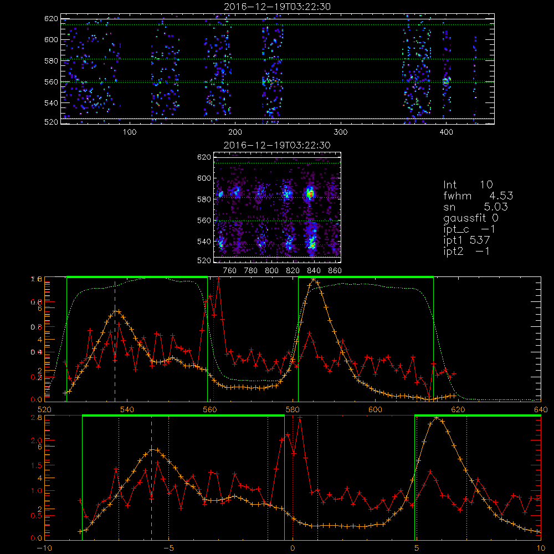Click x-axis label 760 under the middle image
This screenshot has height=554, width=554.
pyautogui.click(x=230, y=271)
